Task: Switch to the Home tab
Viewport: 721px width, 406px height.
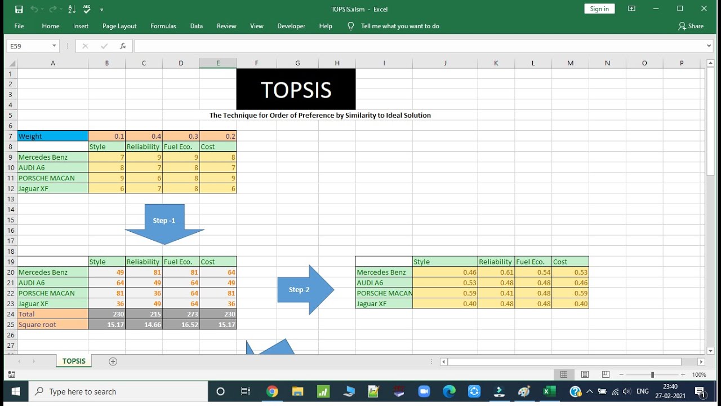Action: (x=51, y=26)
